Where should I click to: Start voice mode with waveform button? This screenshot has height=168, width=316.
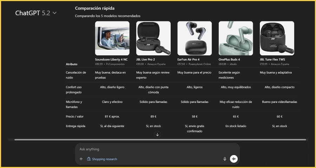point(234,159)
